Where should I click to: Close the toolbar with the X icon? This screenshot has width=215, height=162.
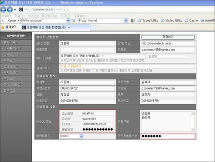(3, 21)
